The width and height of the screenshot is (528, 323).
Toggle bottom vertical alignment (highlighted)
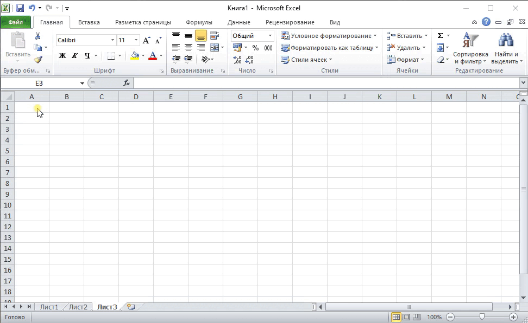[x=200, y=36]
